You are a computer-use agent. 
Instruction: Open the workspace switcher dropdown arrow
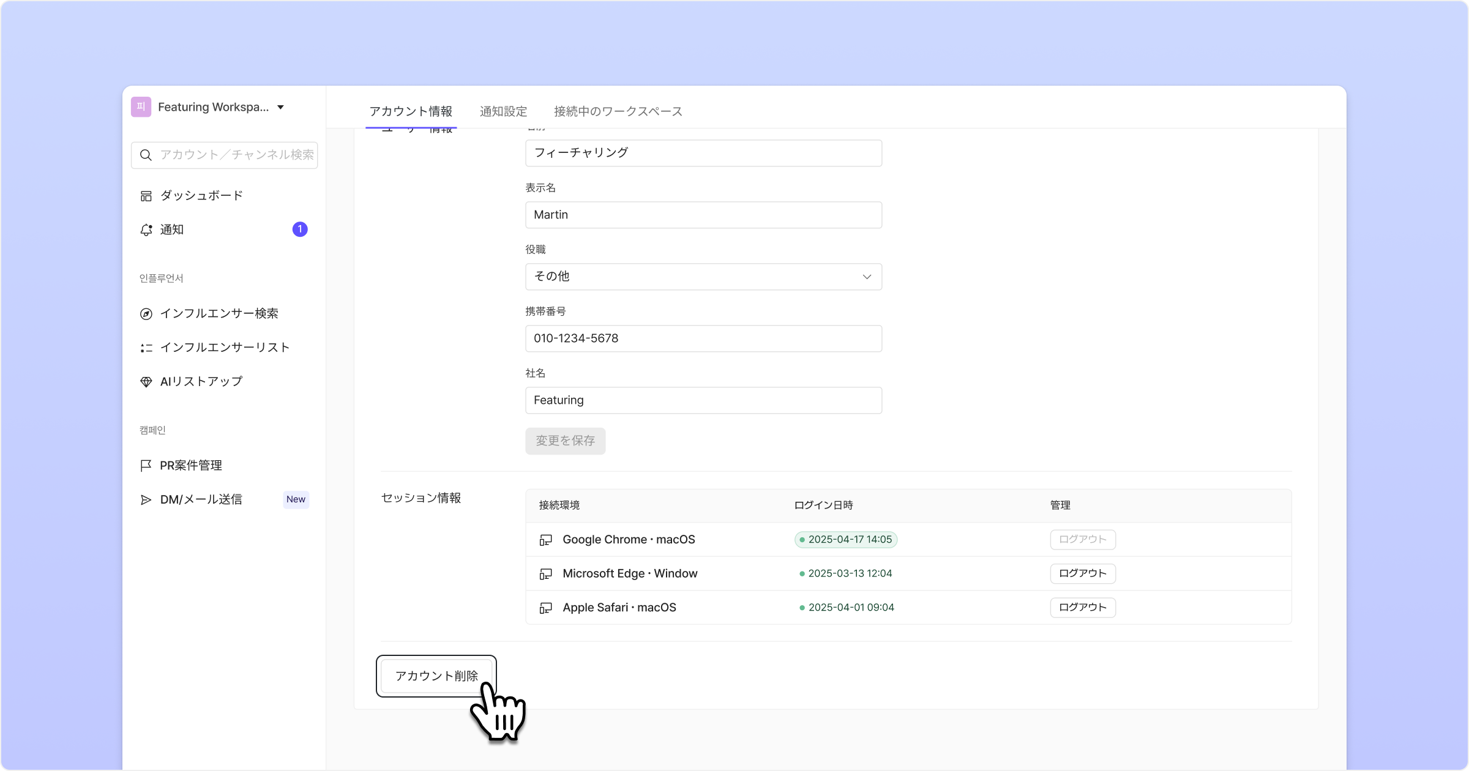pyautogui.click(x=281, y=108)
